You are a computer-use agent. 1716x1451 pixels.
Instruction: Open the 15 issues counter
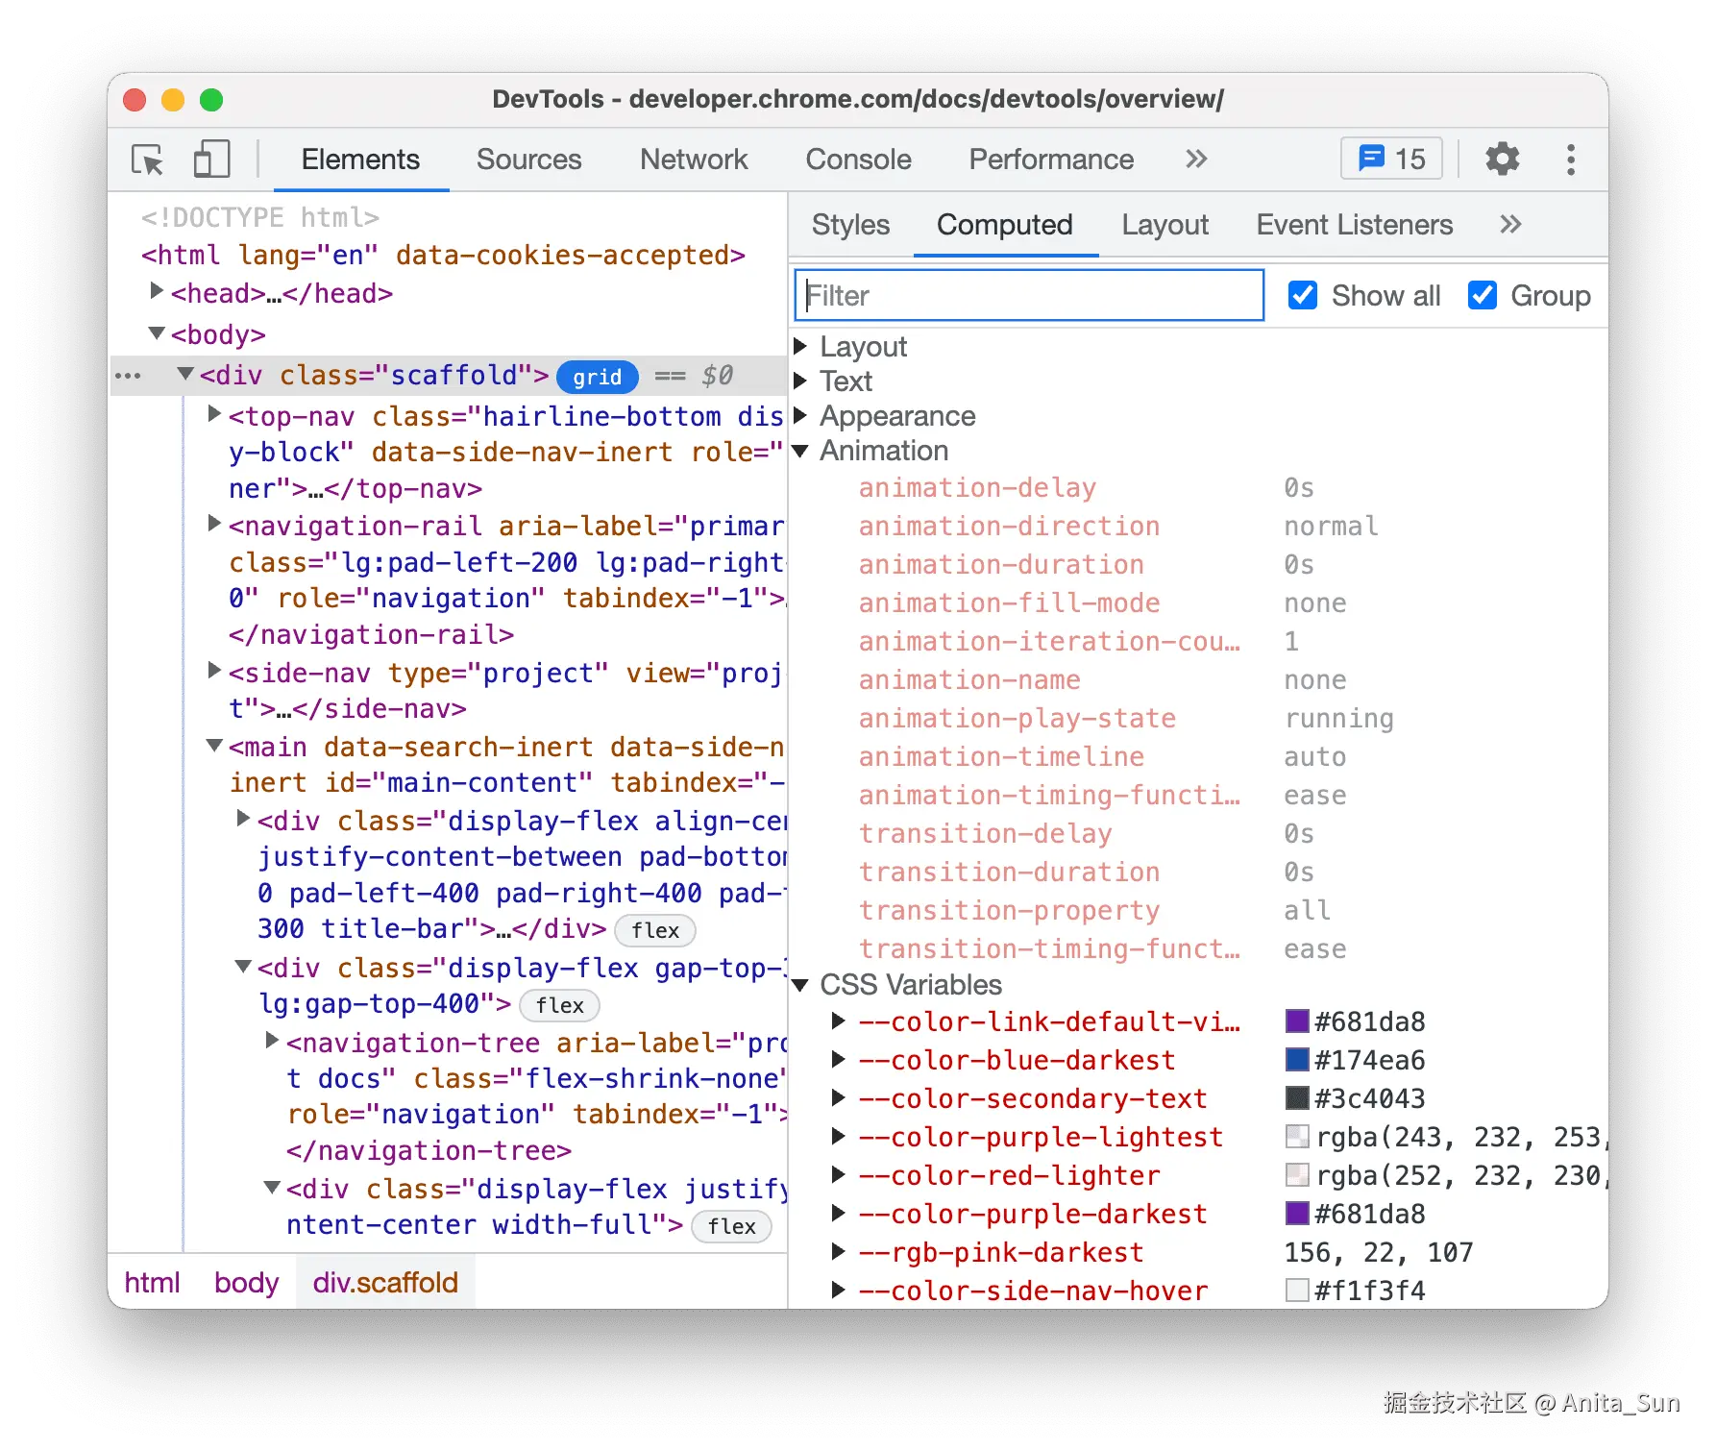[x=1391, y=159]
